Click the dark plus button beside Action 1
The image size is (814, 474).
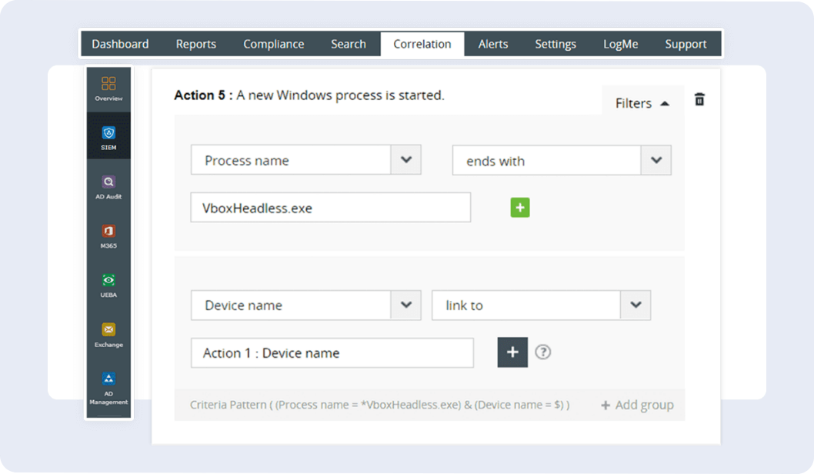pyautogui.click(x=512, y=352)
